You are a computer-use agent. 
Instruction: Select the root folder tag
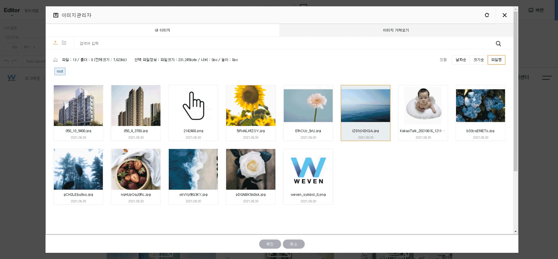(60, 71)
